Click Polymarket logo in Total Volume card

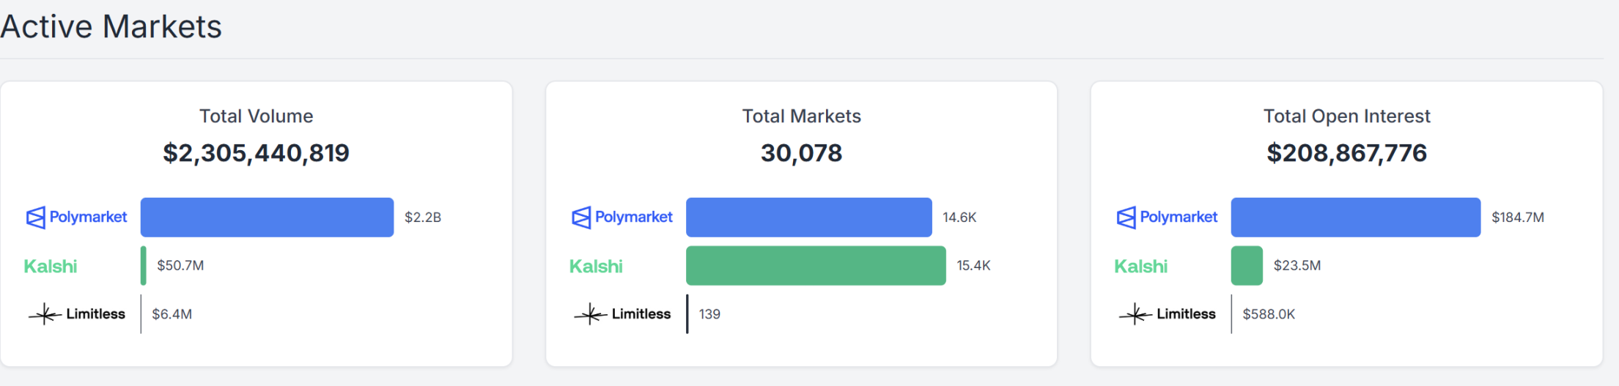click(77, 218)
